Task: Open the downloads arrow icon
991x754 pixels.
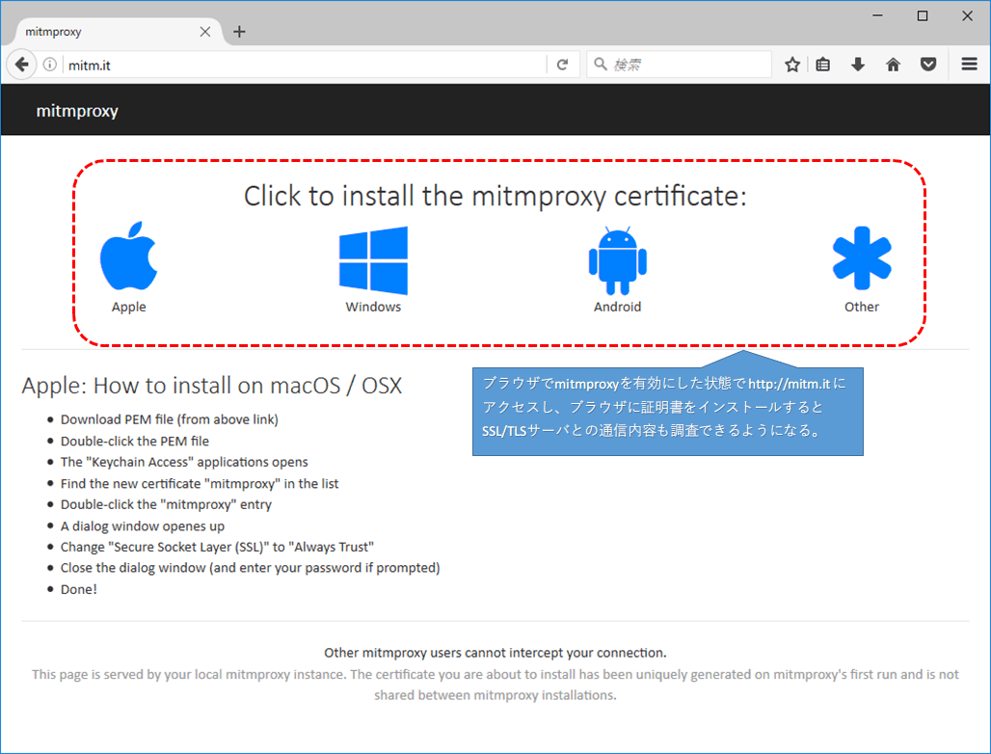Action: click(x=858, y=65)
